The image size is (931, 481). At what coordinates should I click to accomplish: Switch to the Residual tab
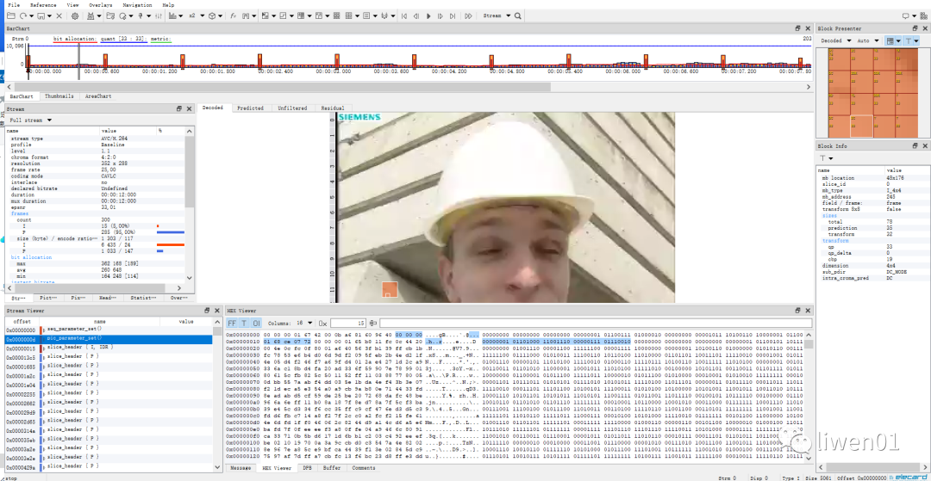[332, 108]
